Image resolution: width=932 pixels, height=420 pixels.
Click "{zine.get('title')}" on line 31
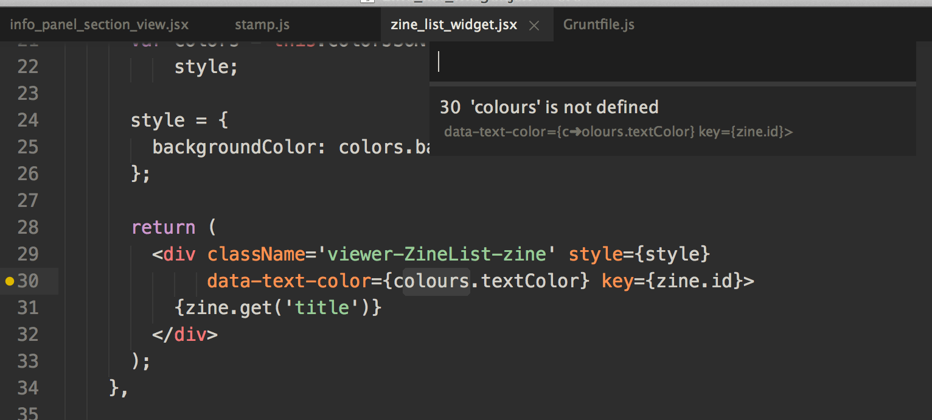278,308
